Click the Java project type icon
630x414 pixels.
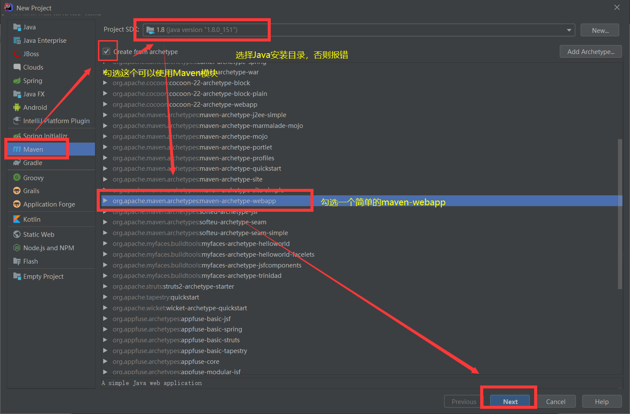point(17,27)
